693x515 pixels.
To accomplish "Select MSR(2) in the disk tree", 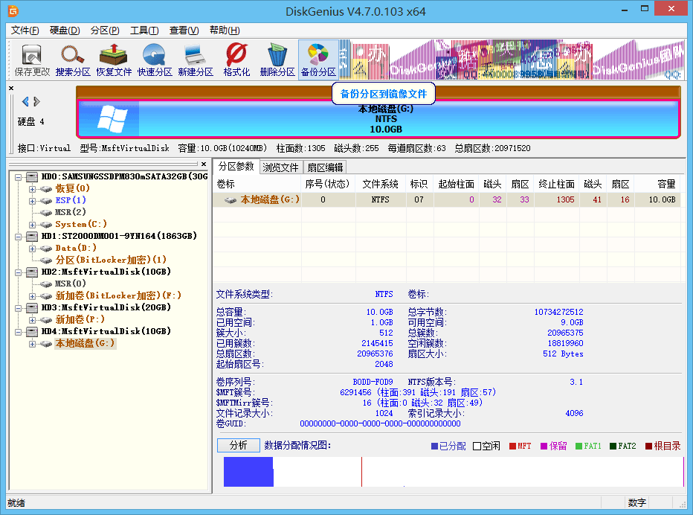I will point(71,212).
